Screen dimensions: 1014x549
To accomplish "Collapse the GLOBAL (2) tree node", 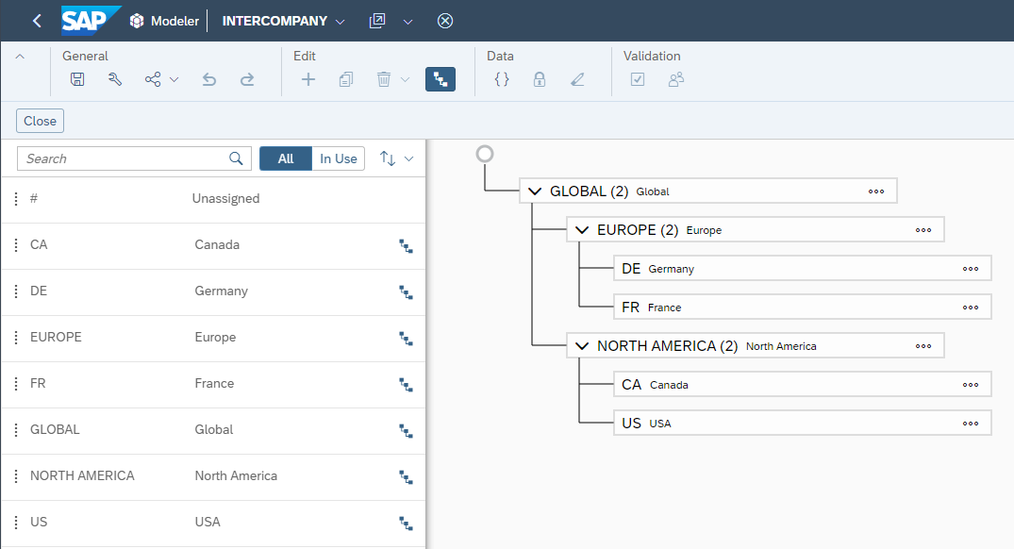I will point(535,191).
